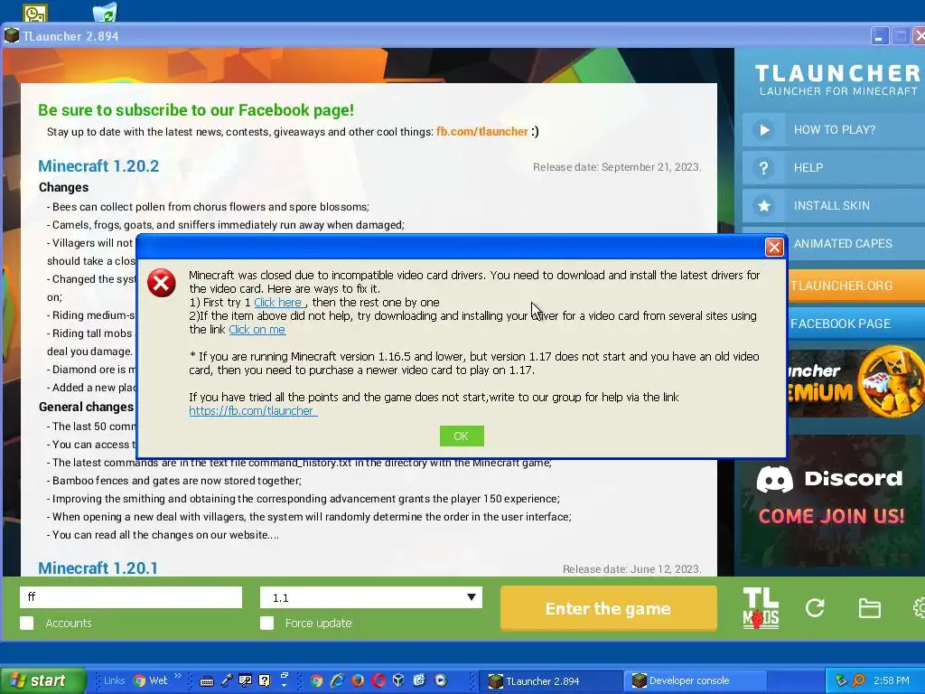925x694 pixels.
Task: Click the 'Minecraft 1.20.2' heading
Action: pyautogui.click(x=98, y=166)
